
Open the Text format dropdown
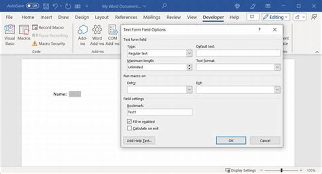point(238,67)
